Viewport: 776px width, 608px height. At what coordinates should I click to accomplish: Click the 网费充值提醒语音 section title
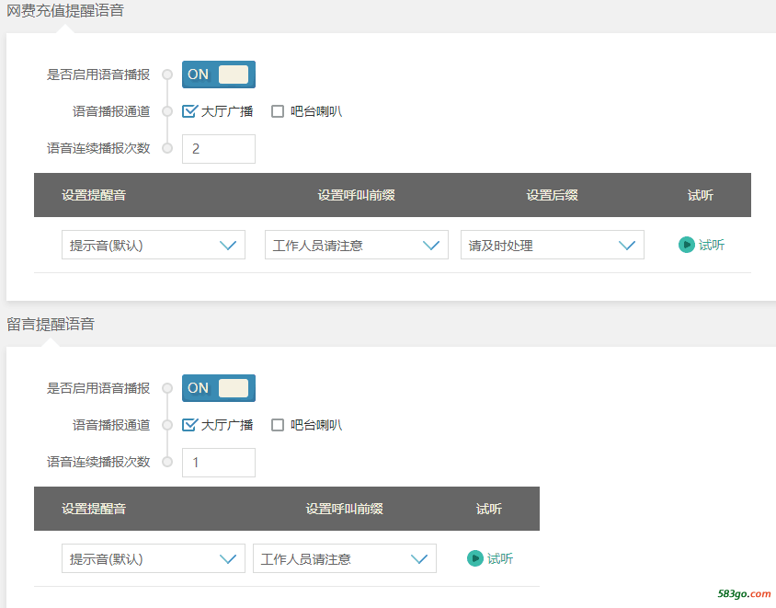click(x=65, y=10)
